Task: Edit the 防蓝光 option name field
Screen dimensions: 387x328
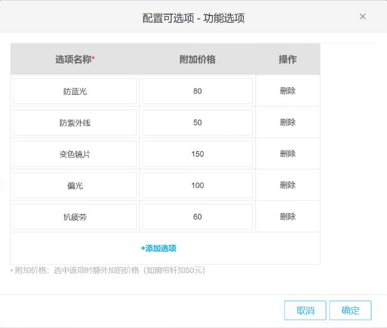Action: click(75, 91)
